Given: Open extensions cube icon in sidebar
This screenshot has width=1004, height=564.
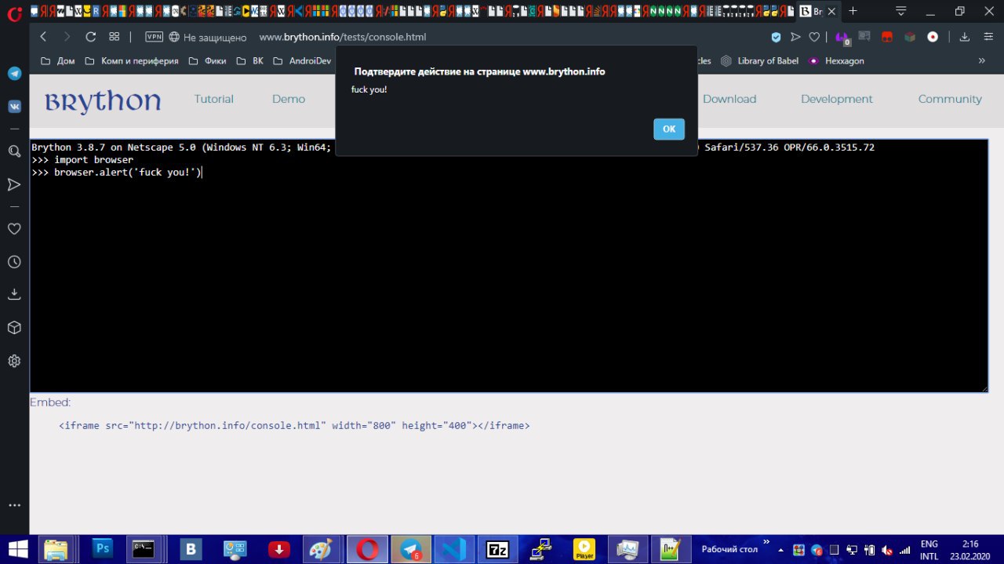Looking at the screenshot, I should tap(14, 327).
